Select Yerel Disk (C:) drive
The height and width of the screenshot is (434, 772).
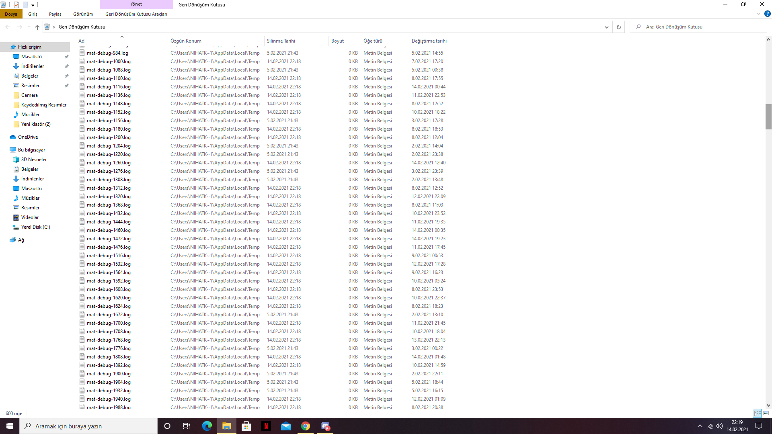tap(35, 227)
